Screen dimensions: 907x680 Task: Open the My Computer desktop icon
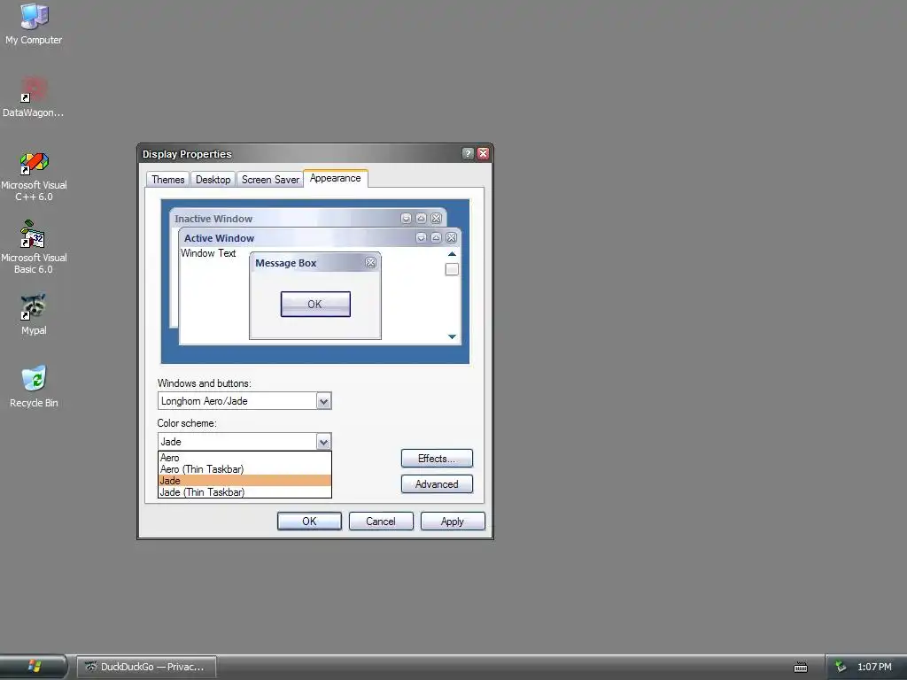pos(34,24)
